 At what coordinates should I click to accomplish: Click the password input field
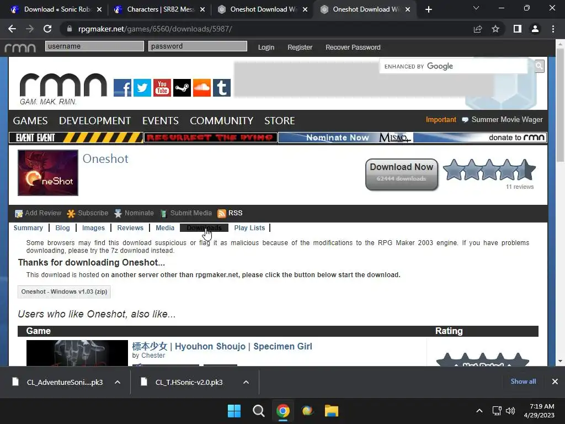pos(198,46)
